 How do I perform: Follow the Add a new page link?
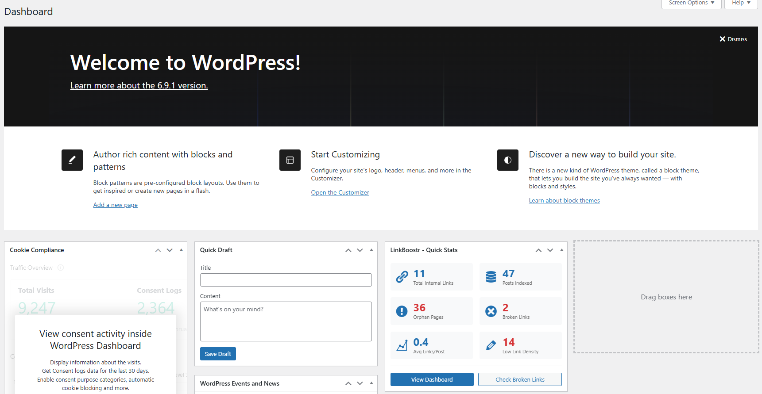[116, 205]
